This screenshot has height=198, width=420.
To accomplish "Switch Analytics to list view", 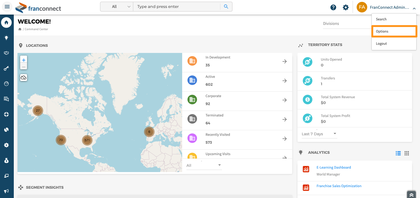I will 398,153.
